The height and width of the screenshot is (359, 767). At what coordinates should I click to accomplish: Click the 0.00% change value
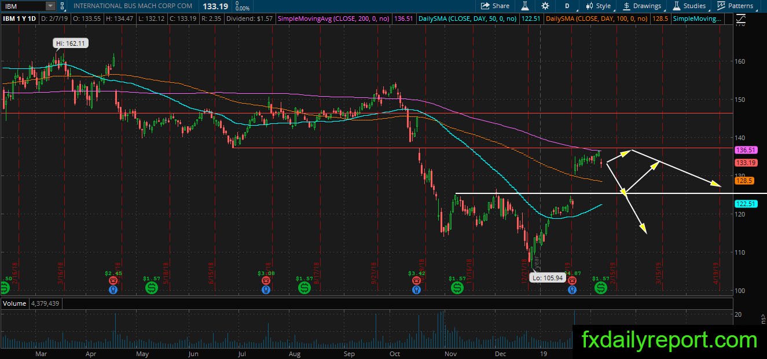point(243,9)
